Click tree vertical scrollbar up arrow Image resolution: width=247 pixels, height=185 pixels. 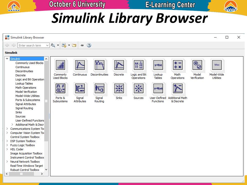pos(46,59)
